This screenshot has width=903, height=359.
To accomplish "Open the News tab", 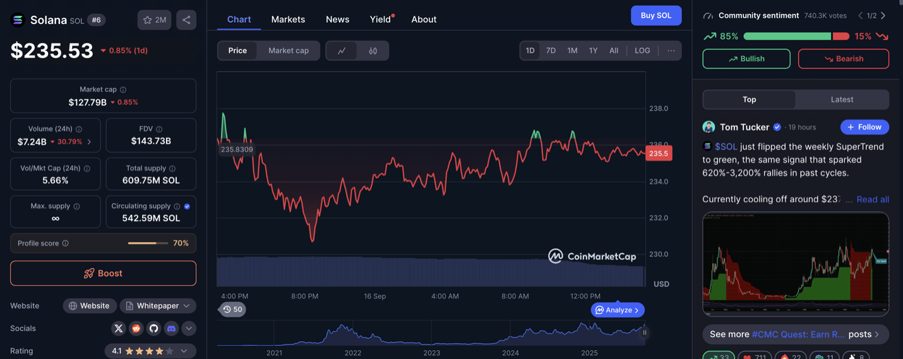I will 337,20.
